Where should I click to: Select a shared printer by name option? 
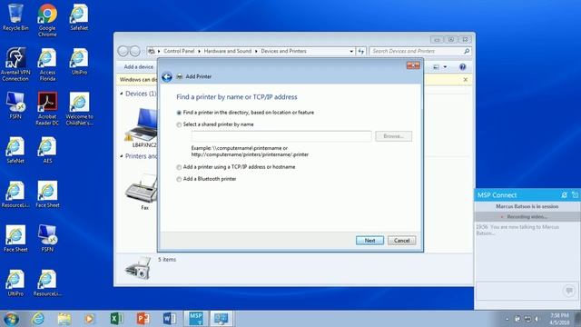click(x=215, y=124)
